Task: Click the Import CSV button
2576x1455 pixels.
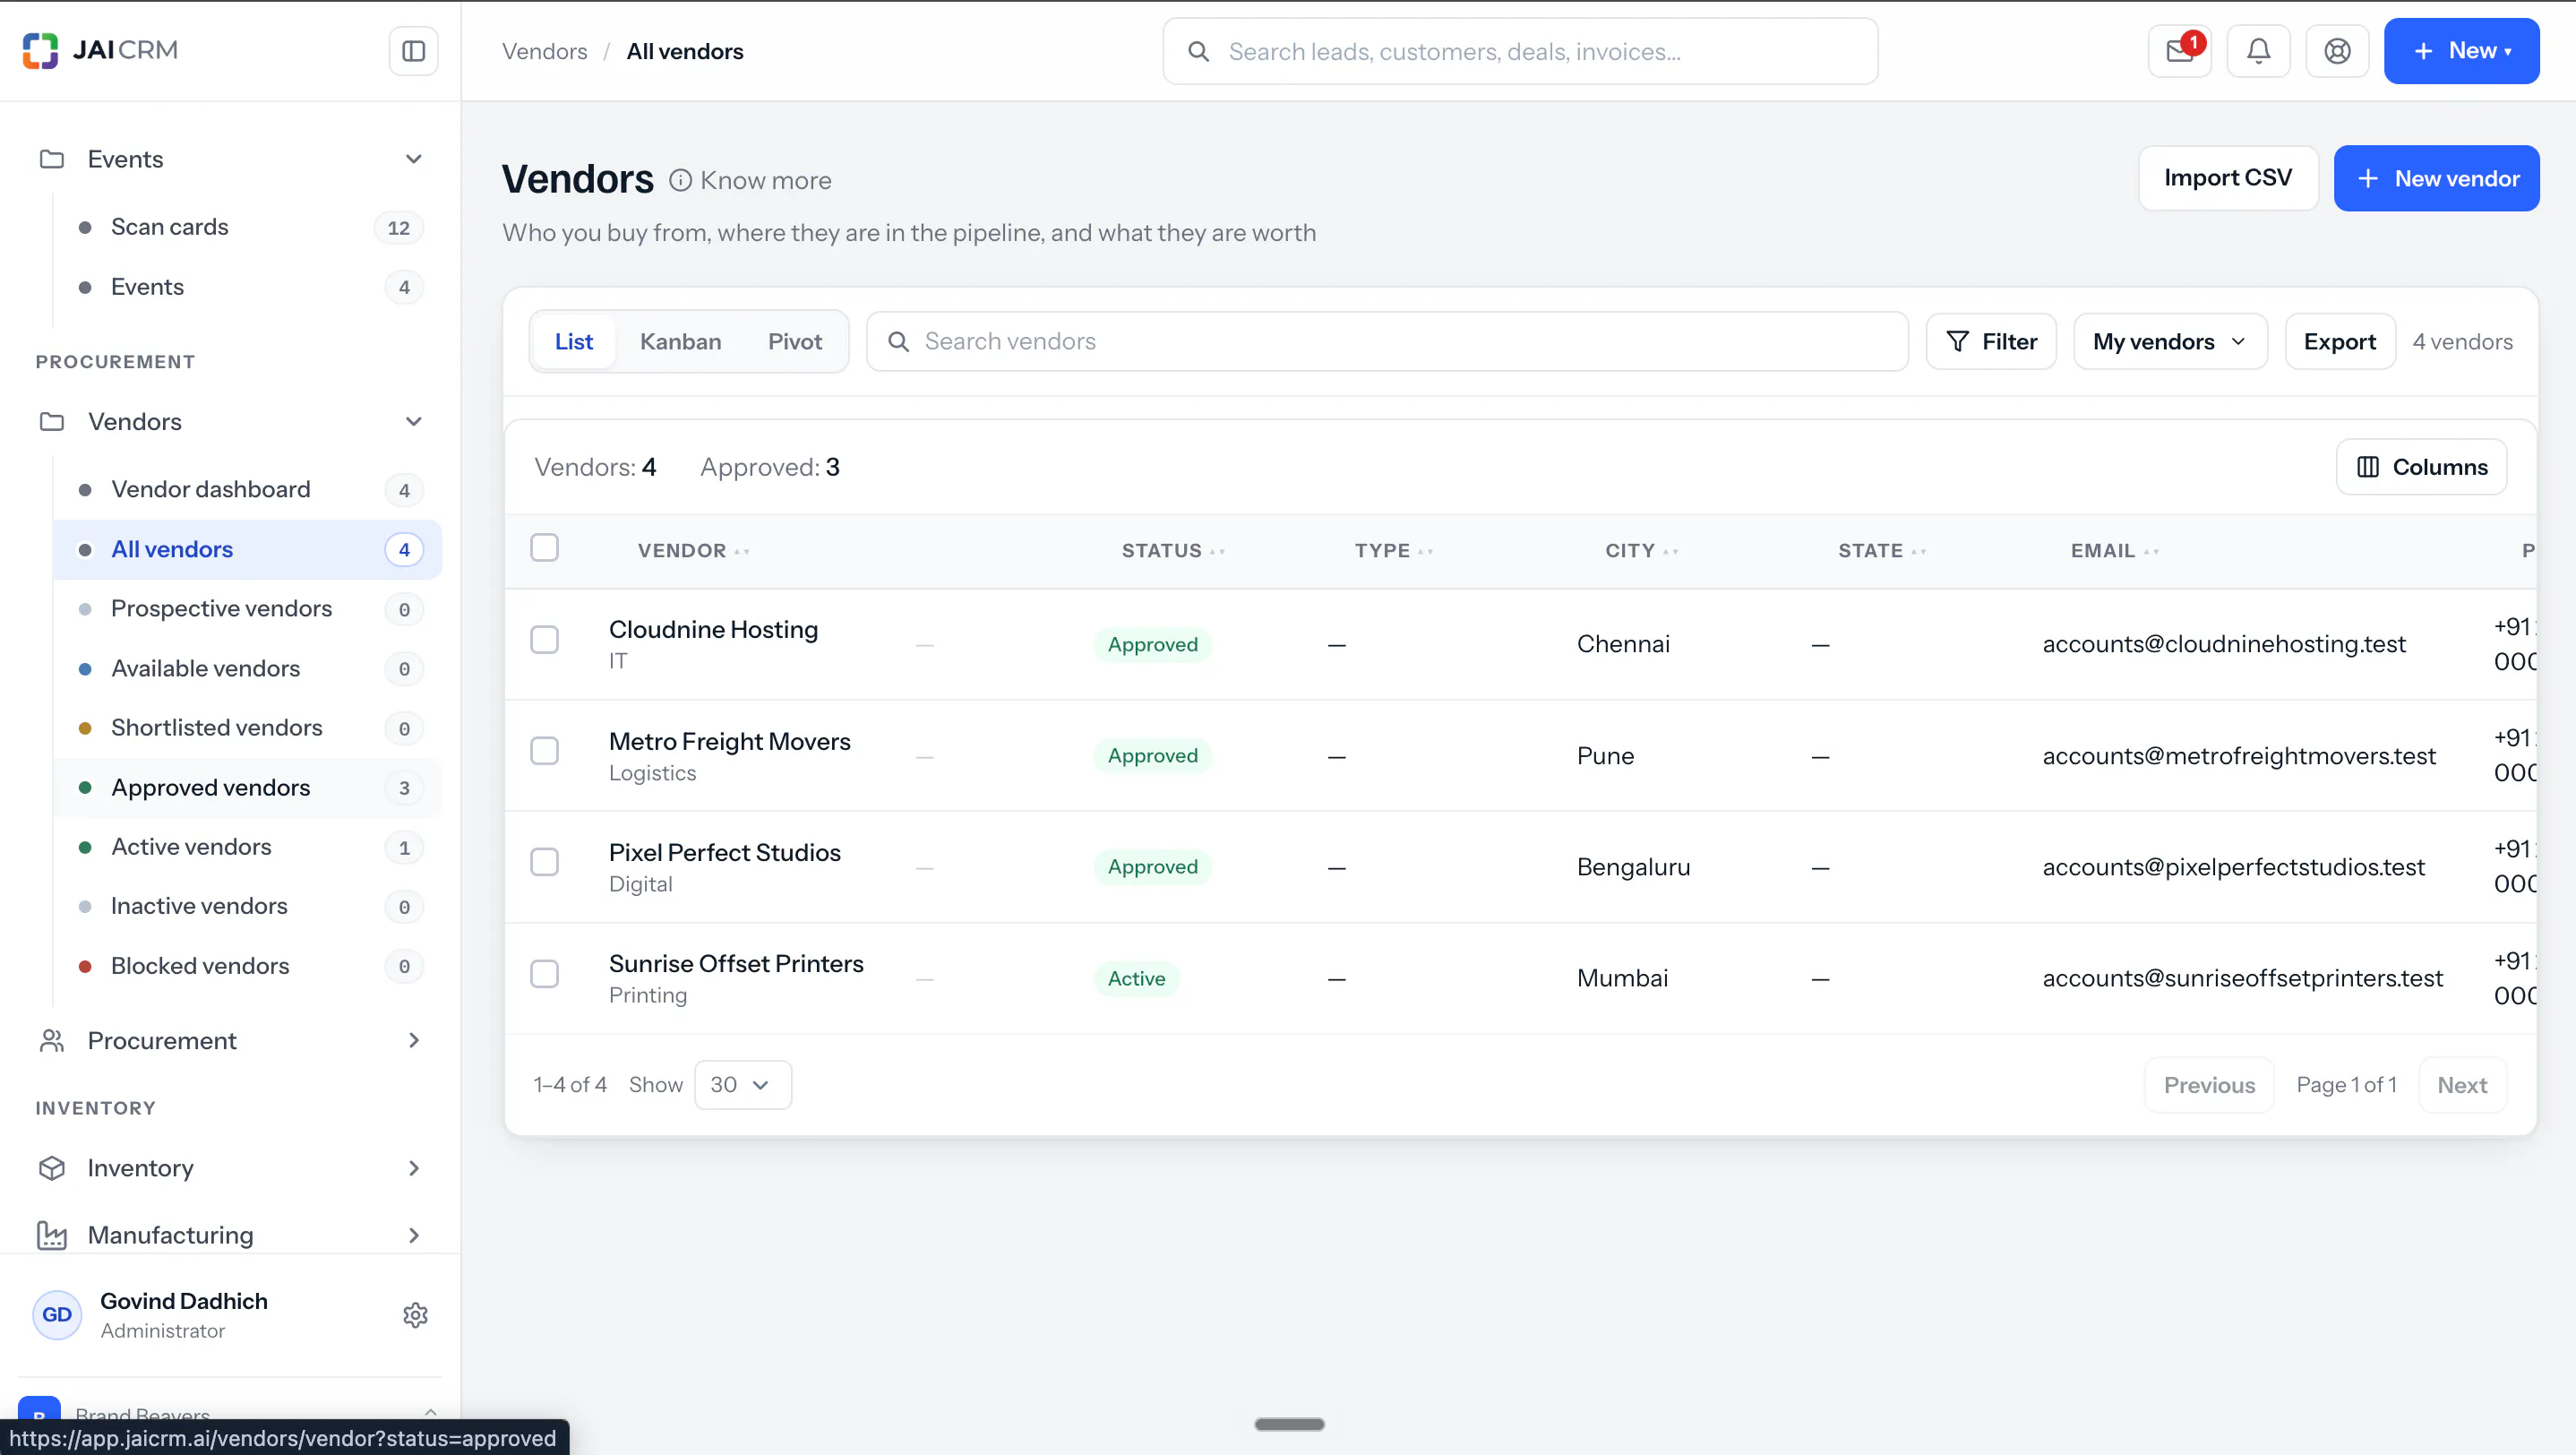Action: [2228, 178]
